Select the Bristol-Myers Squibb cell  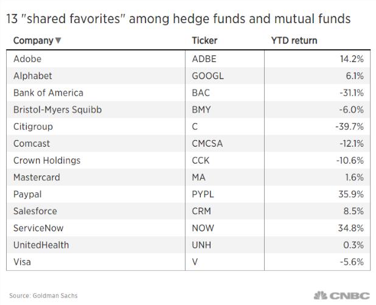pyautogui.click(x=57, y=110)
